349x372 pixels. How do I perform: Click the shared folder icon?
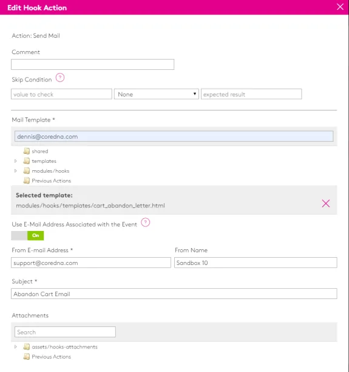[x=27, y=151]
